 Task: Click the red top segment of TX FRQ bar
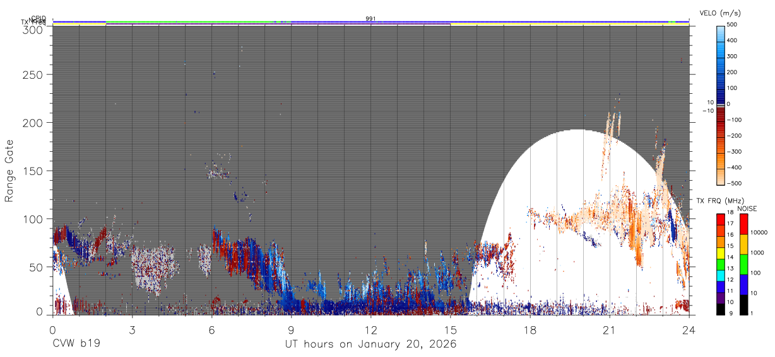(721, 220)
